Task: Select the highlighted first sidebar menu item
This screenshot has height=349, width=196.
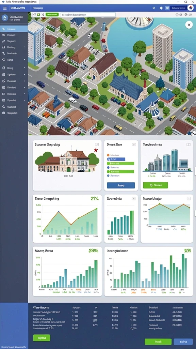Action: (x=14, y=29)
